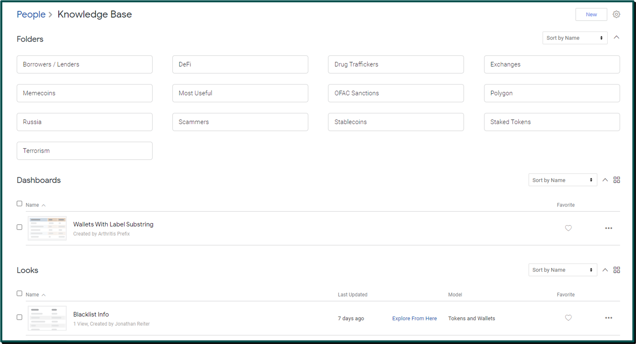Open more options for Wallets With Label Substring
The width and height of the screenshot is (636, 344).
608,228
